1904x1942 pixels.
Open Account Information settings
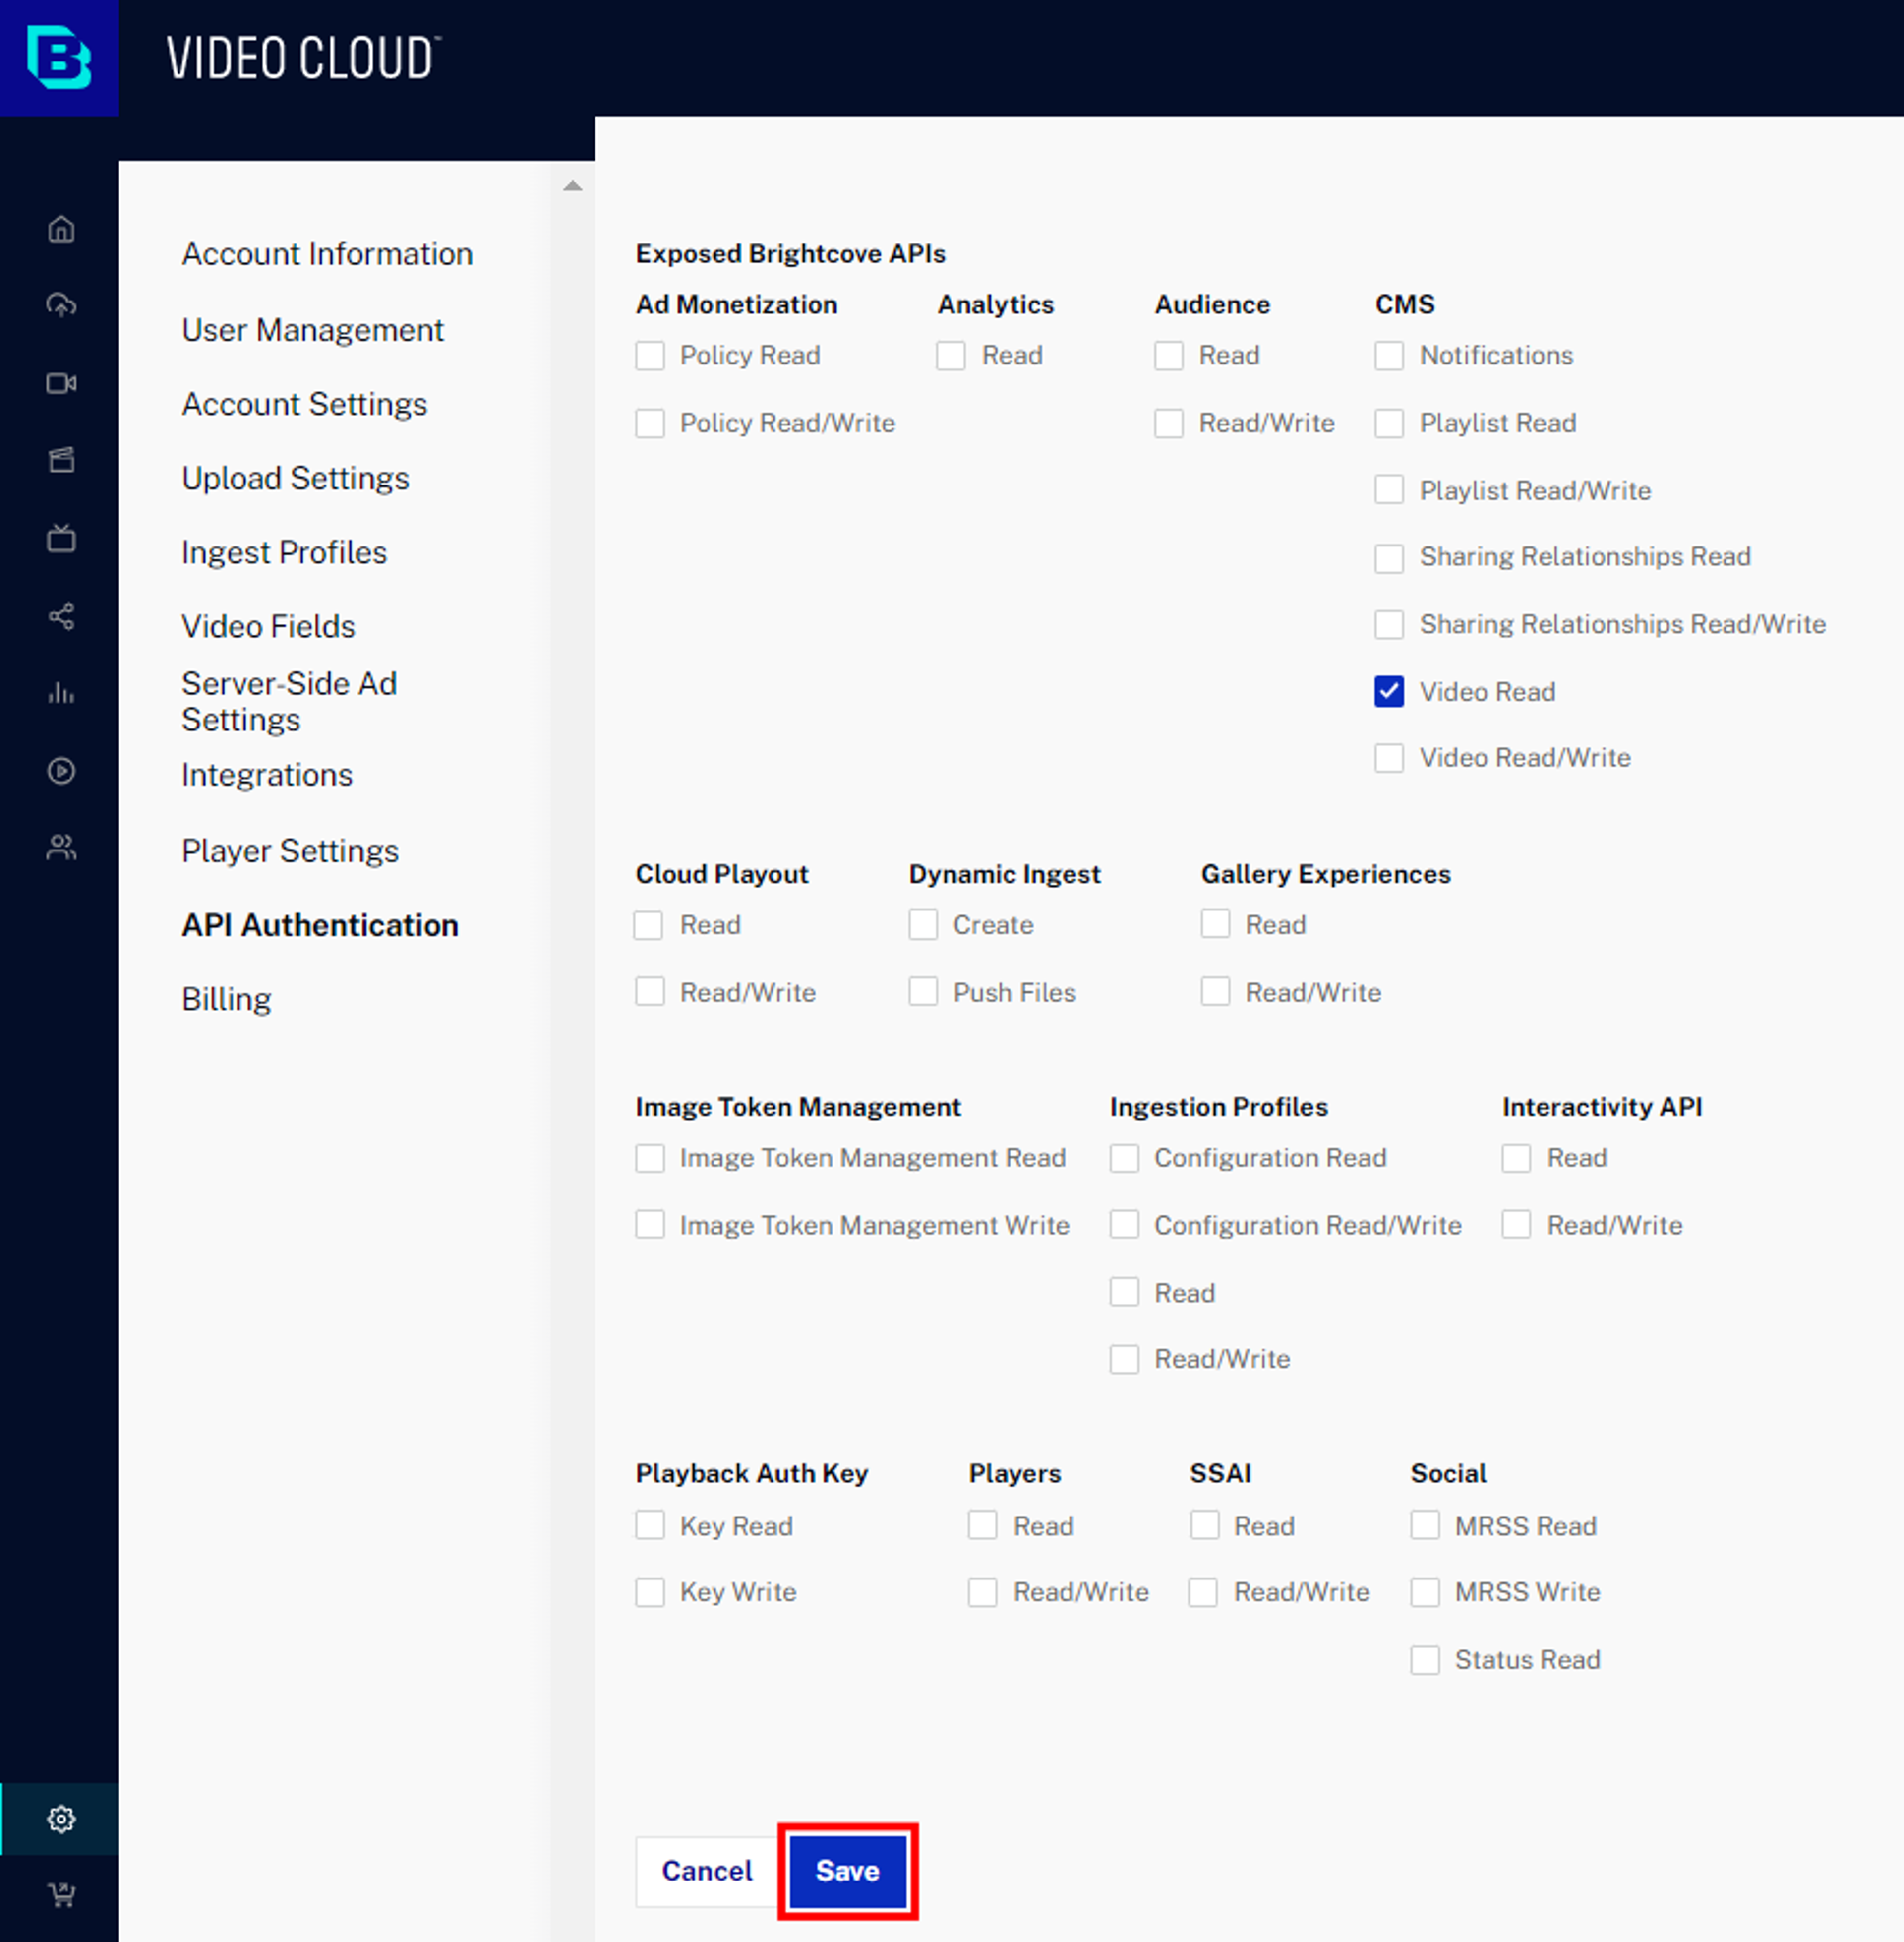(x=327, y=254)
